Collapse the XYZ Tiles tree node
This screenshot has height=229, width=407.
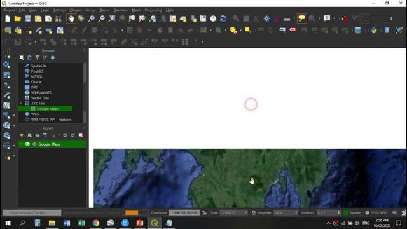point(21,103)
